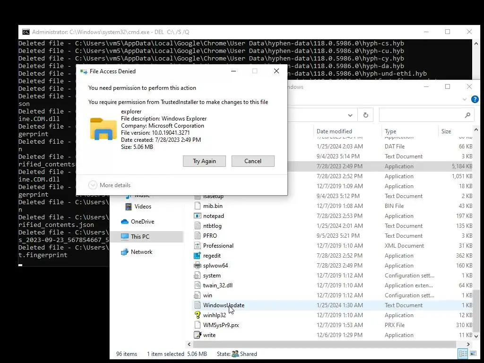Image resolution: width=484 pixels, height=363 pixels.
Task: Open address bar history dropdown arrow
Action: tap(350, 115)
